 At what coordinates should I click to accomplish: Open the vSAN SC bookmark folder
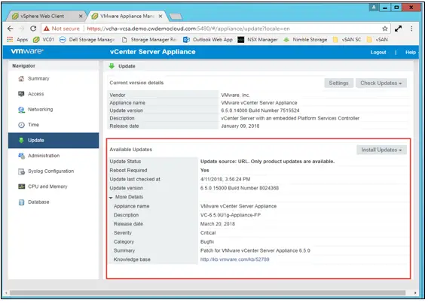tap(347, 40)
